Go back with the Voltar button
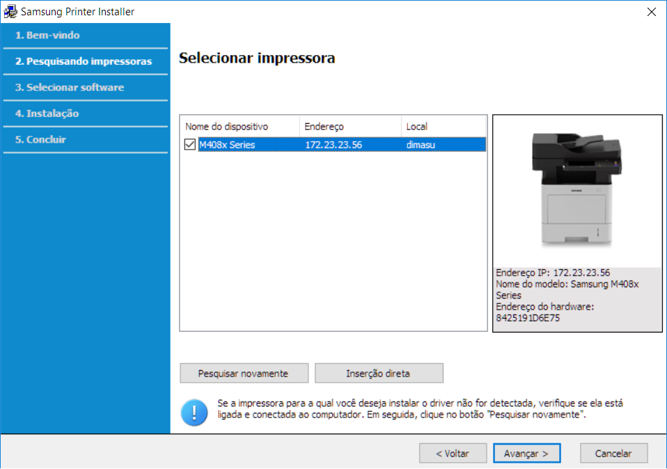The image size is (667, 469). click(x=452, y=453)
